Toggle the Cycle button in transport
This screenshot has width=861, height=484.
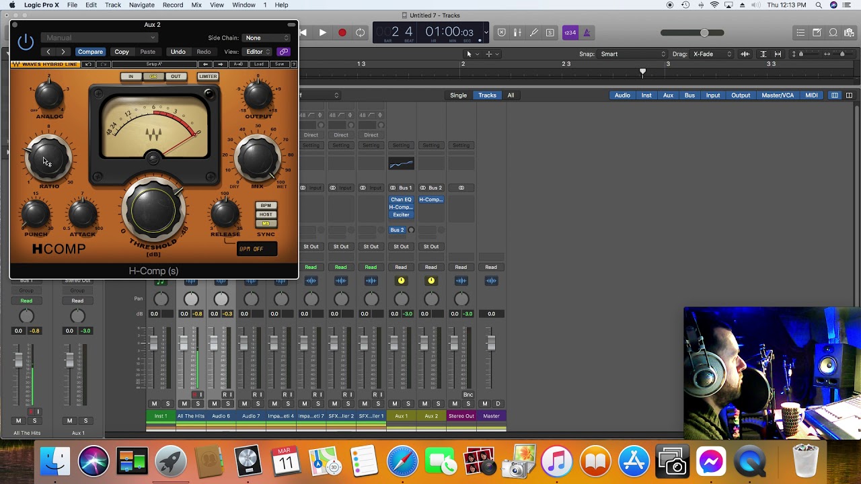pyautogui.click(x=361, y=32)
